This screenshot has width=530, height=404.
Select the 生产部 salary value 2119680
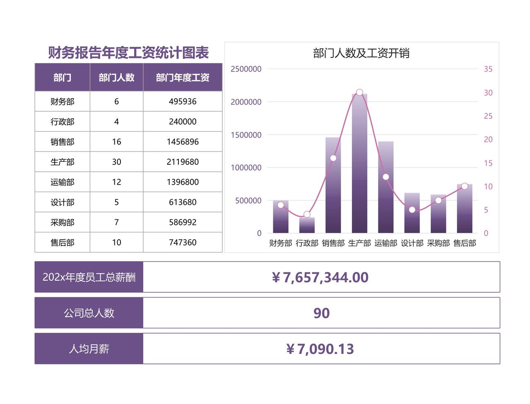[x=183, y=162]
